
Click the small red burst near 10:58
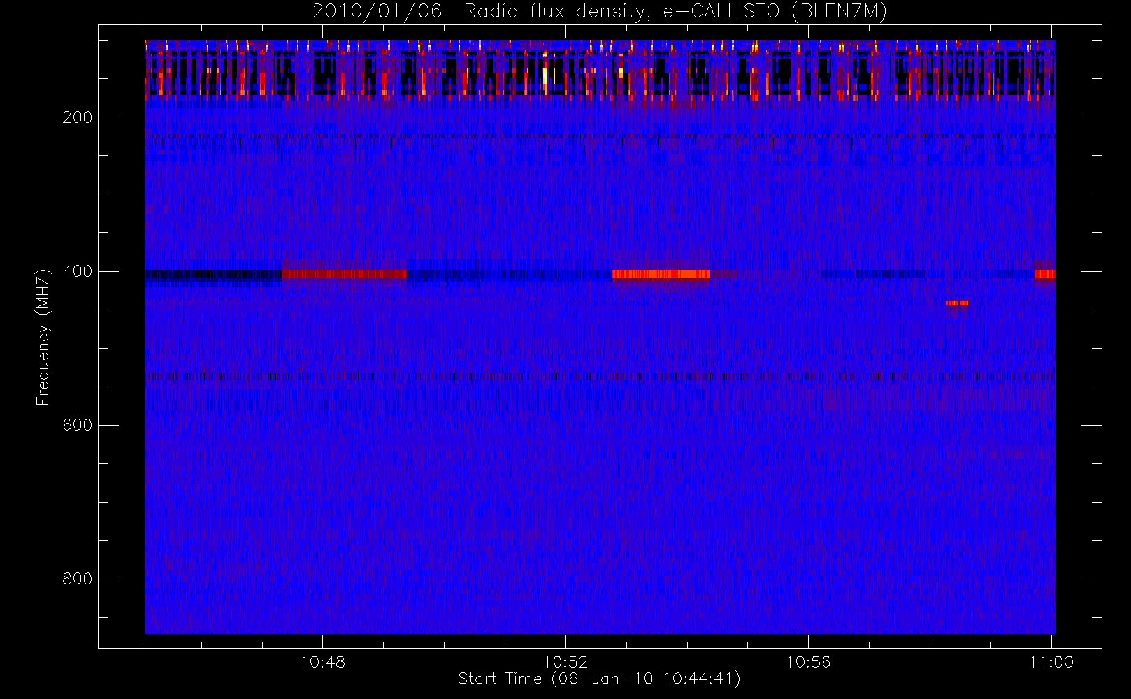coord(957,303)
